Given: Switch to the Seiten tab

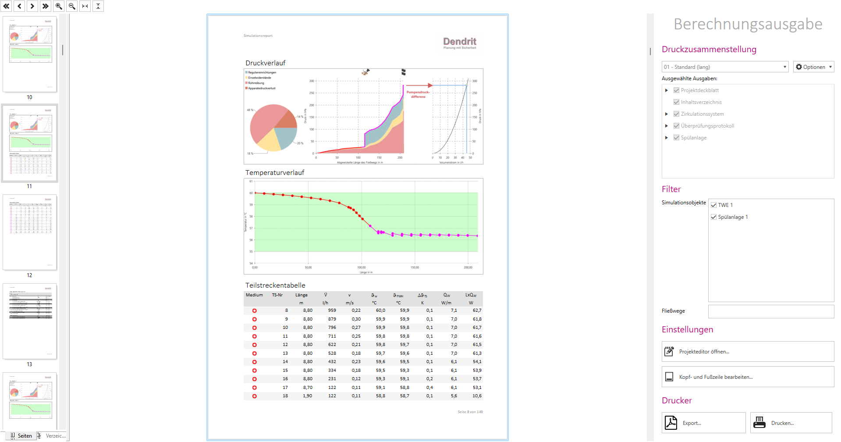Looking at the screenshot, I should (x=21, y=435).
